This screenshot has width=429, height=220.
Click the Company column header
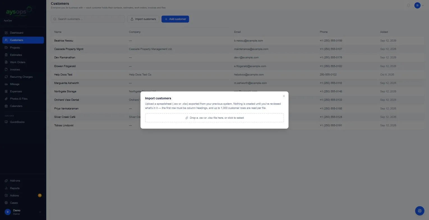[x=135, y=32]
